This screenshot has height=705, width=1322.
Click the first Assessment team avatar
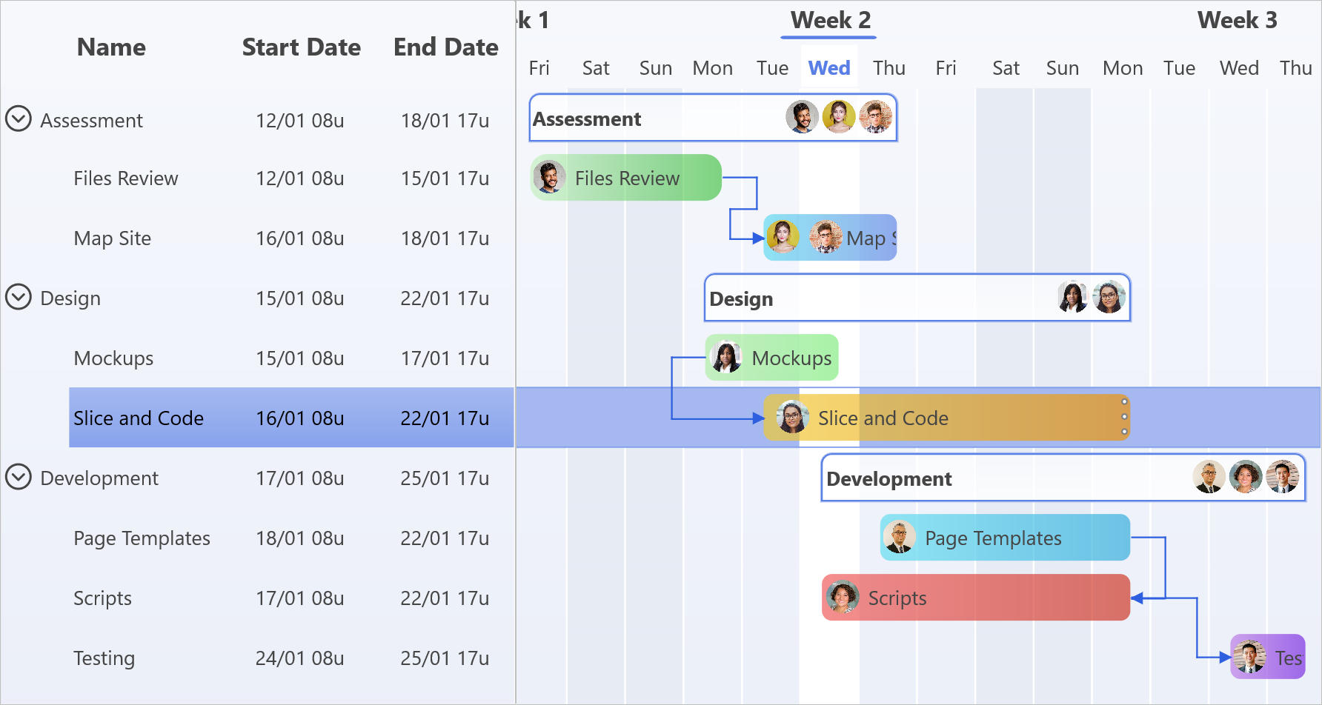(802, 116)
